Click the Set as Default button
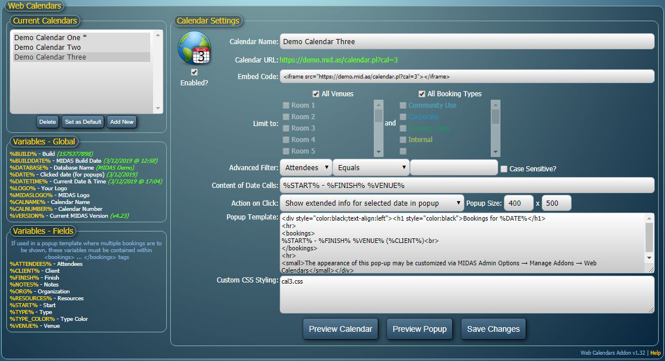Viewport: 665px width, 361px height. point(83,121)
